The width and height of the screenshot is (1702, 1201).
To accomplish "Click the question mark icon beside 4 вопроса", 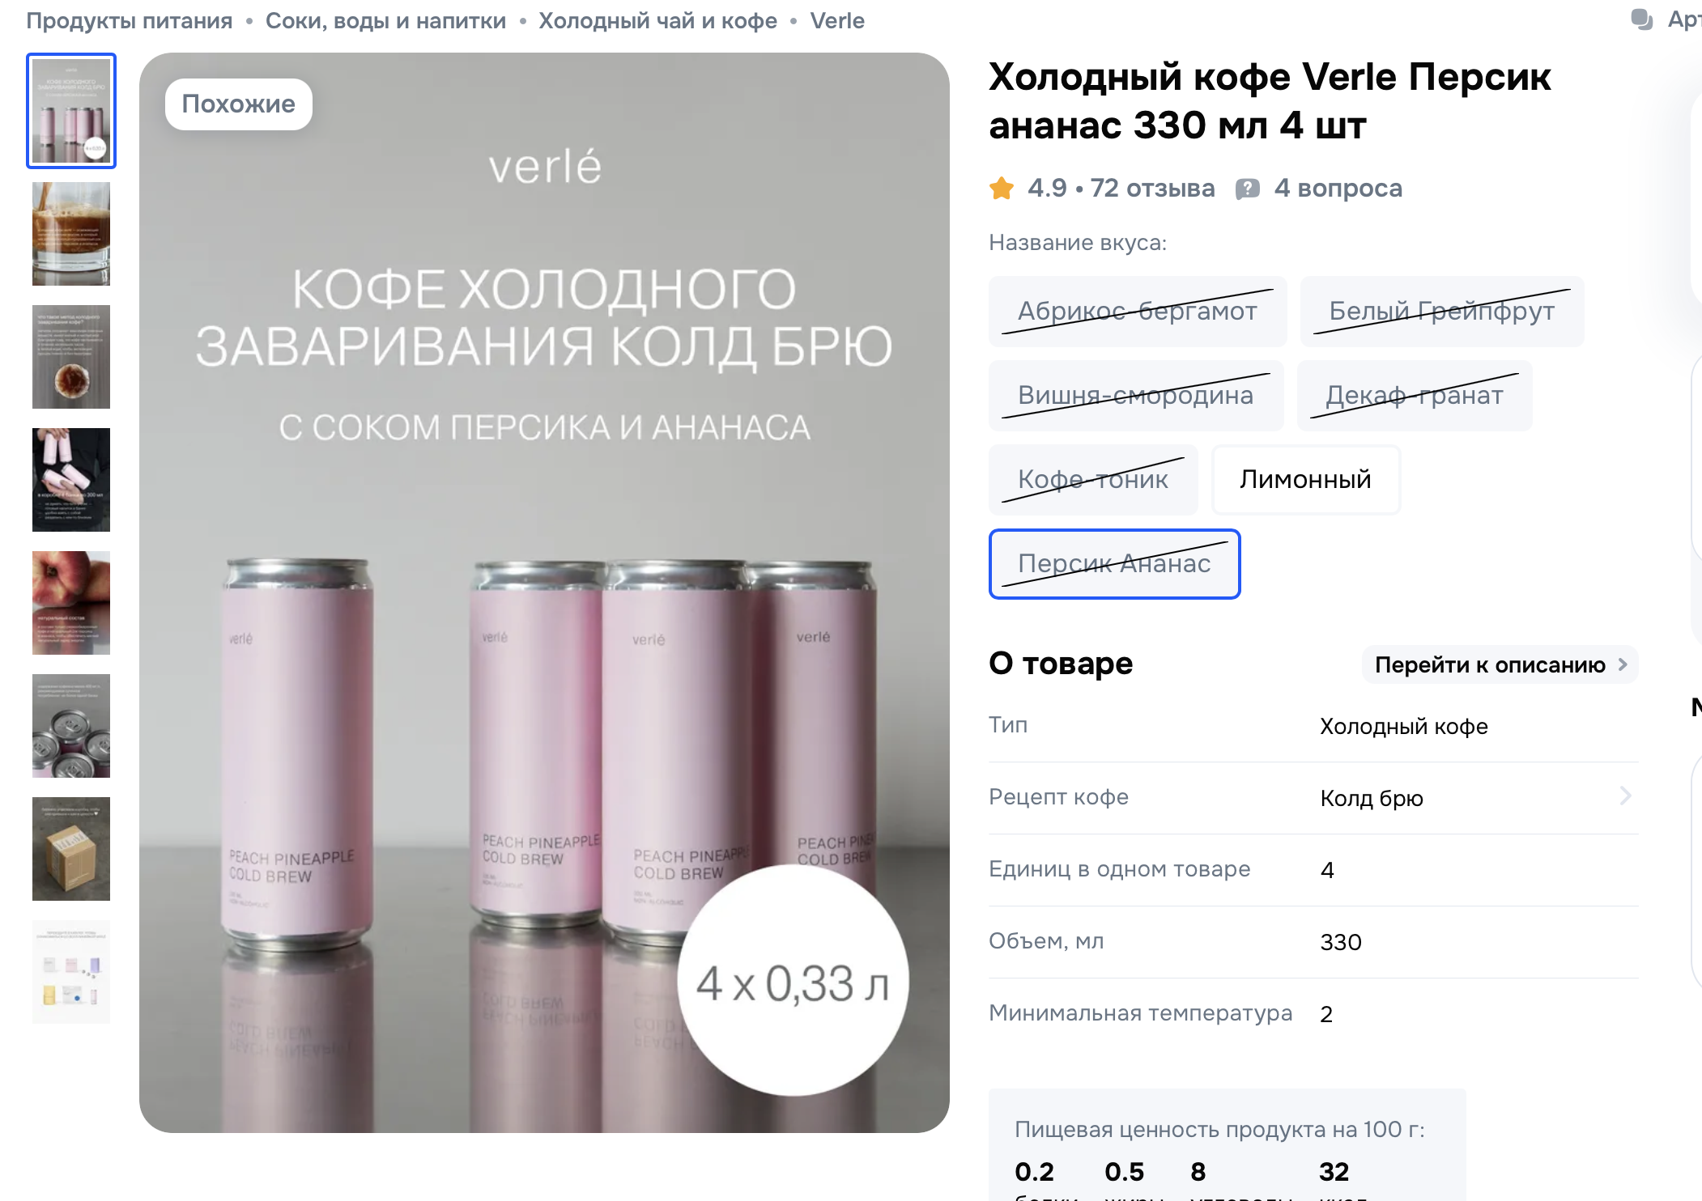I will (x=1247, y=189).
